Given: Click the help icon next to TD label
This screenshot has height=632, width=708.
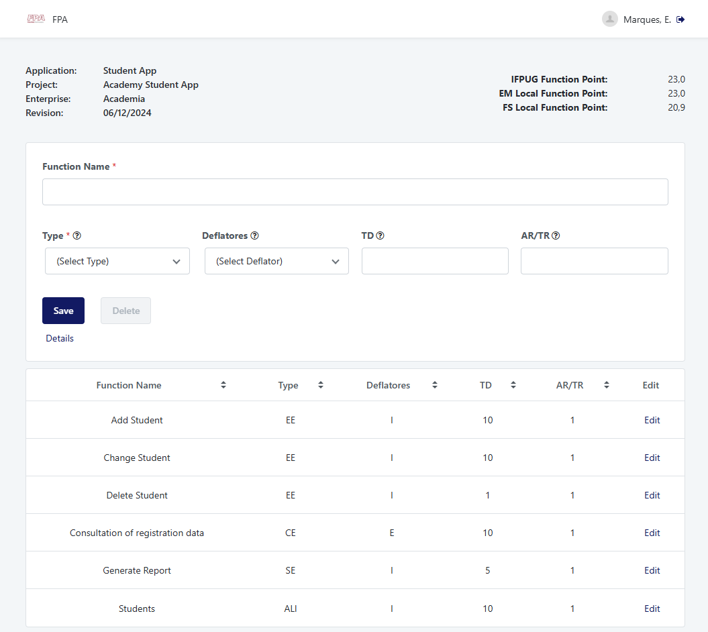Looking at the screenshot, I should pos(381,236).
